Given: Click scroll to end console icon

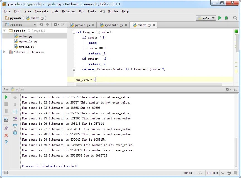Looking at the screenshot, I should (15, 119).
